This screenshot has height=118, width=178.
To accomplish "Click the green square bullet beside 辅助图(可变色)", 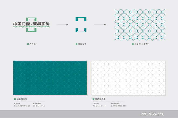I will click(133, 44).
